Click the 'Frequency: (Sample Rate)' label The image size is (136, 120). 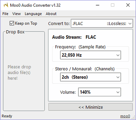coord(80,47)
